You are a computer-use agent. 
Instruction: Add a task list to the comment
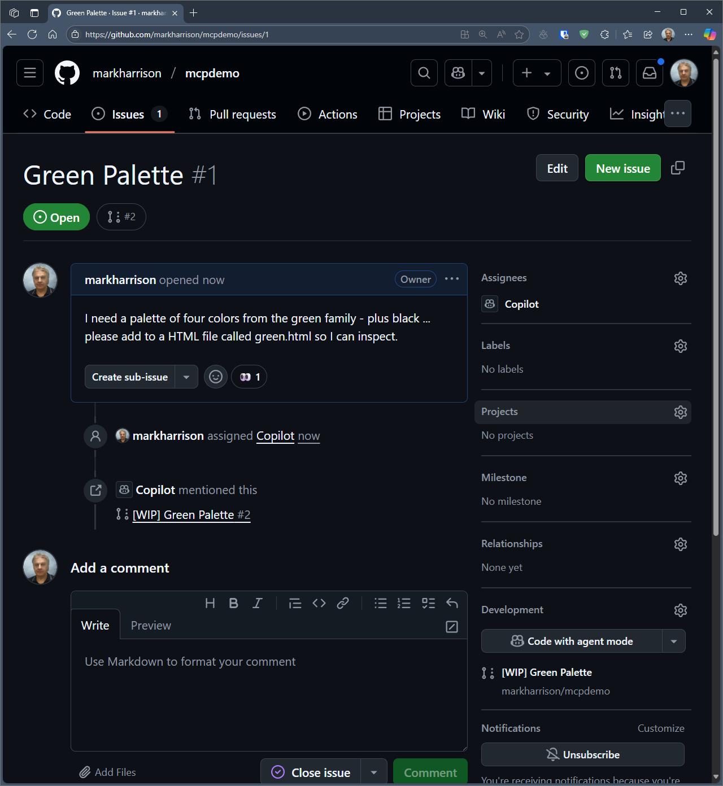point(428,603)
